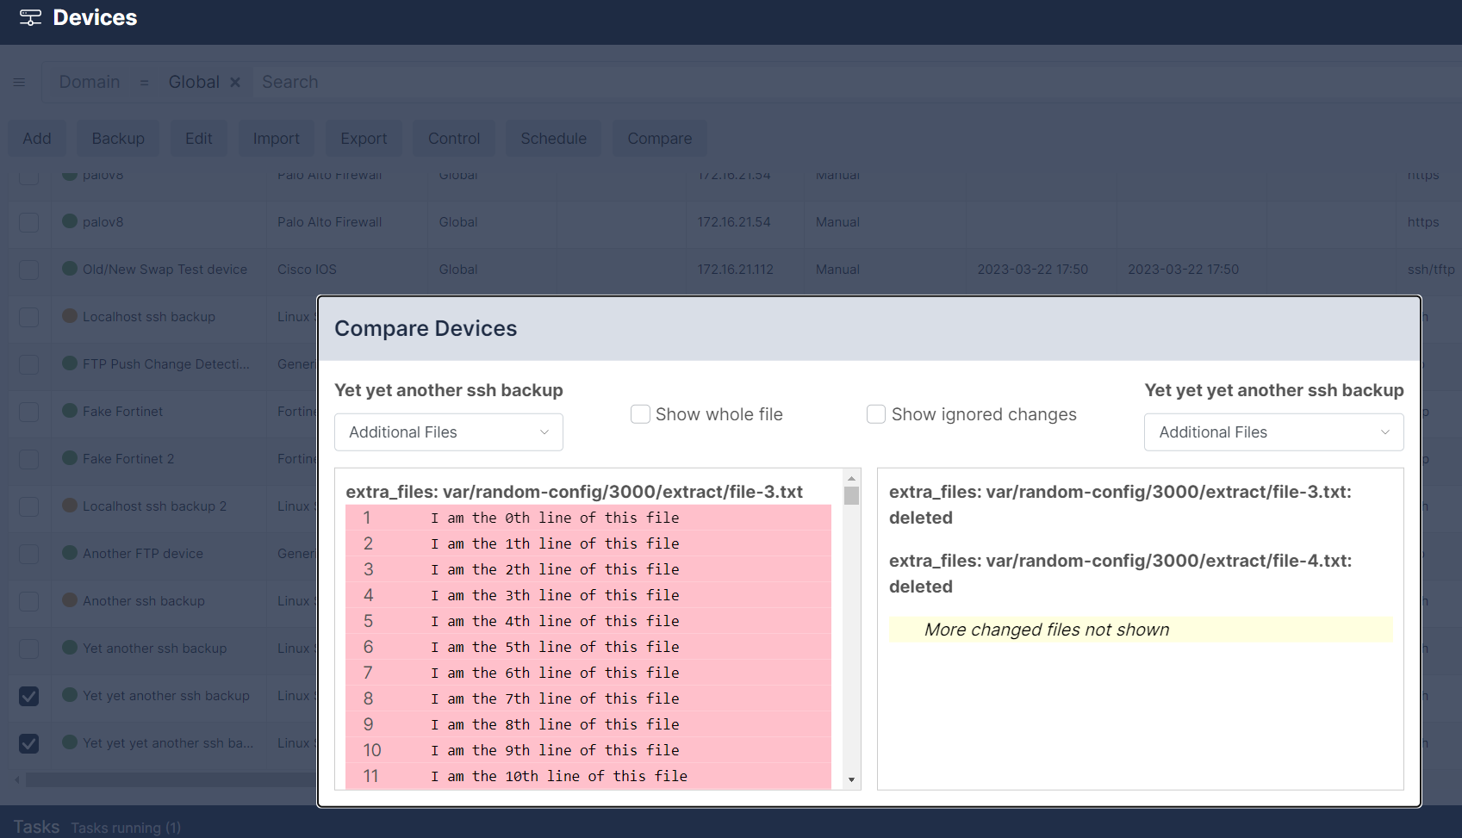Expand left Additional Files dropdown
Screen dimensions: 1462x838
point(448,432)
